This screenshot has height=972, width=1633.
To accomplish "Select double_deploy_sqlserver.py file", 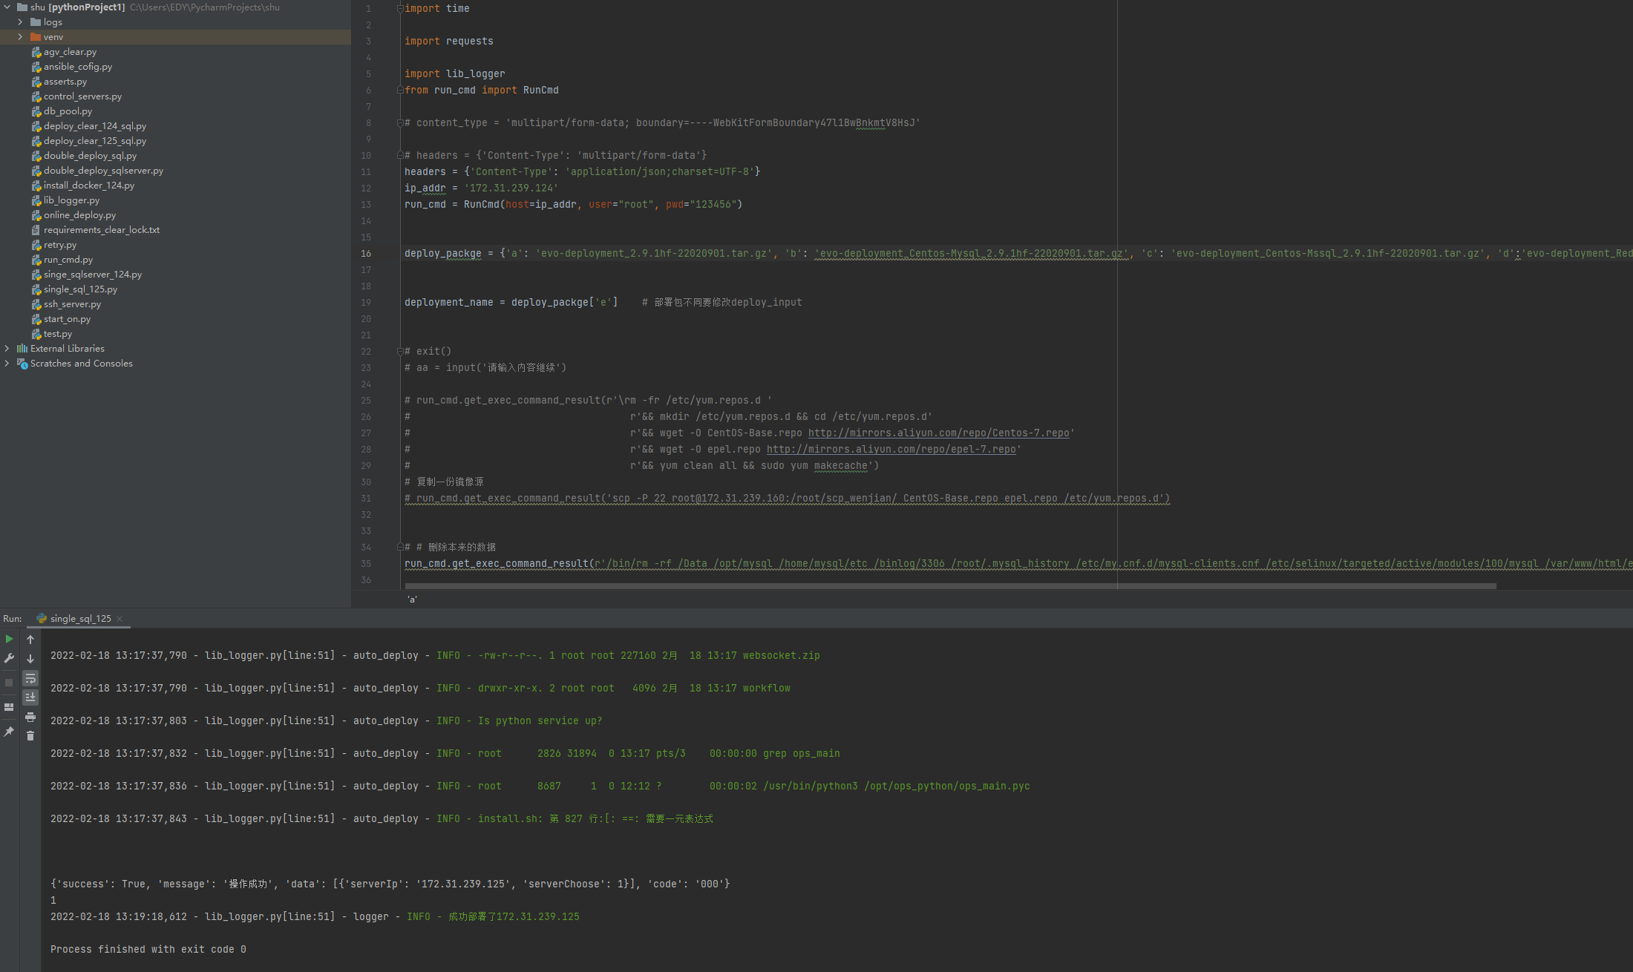I will (x=103, y=171).
